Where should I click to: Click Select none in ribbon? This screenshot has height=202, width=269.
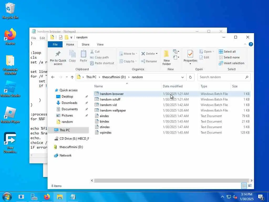click(x=229, y=57)
